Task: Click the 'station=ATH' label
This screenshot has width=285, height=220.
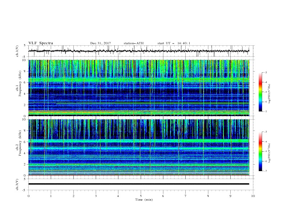Action: [x=134, y=43]
